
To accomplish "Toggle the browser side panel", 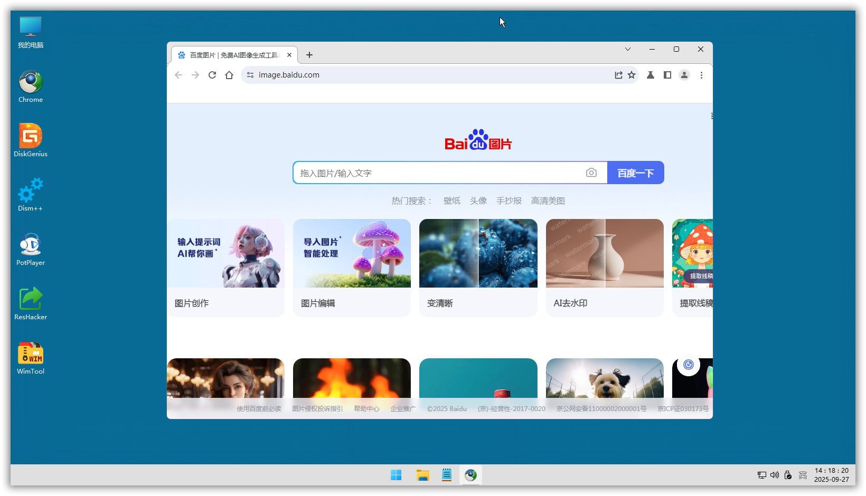I will click(667, 75).
